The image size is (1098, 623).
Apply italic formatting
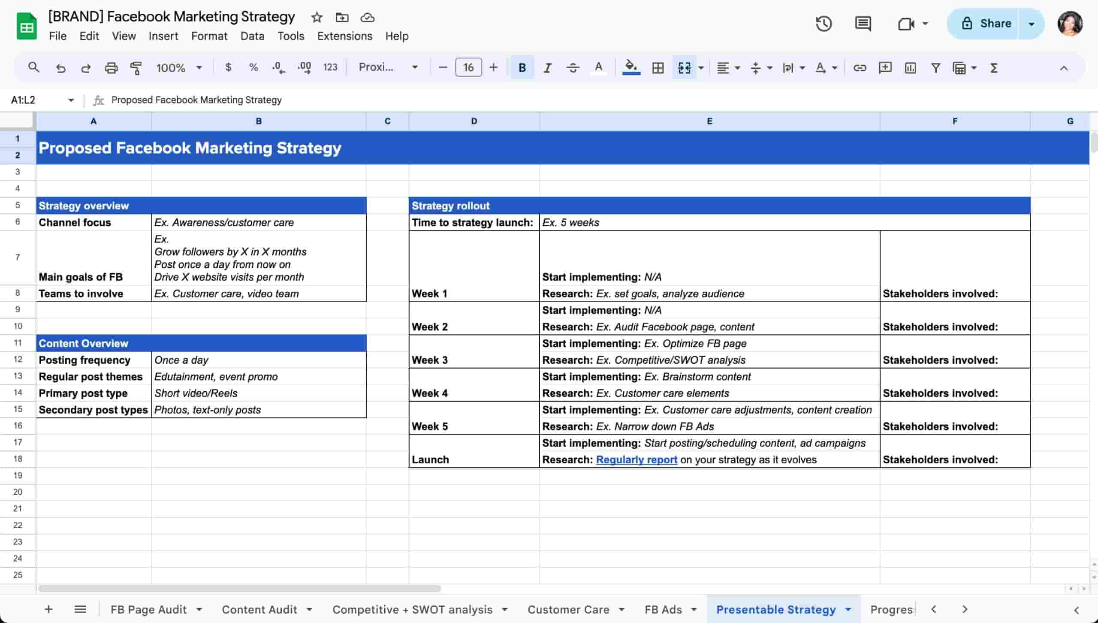pyautogui.click(x=547, y=67)
